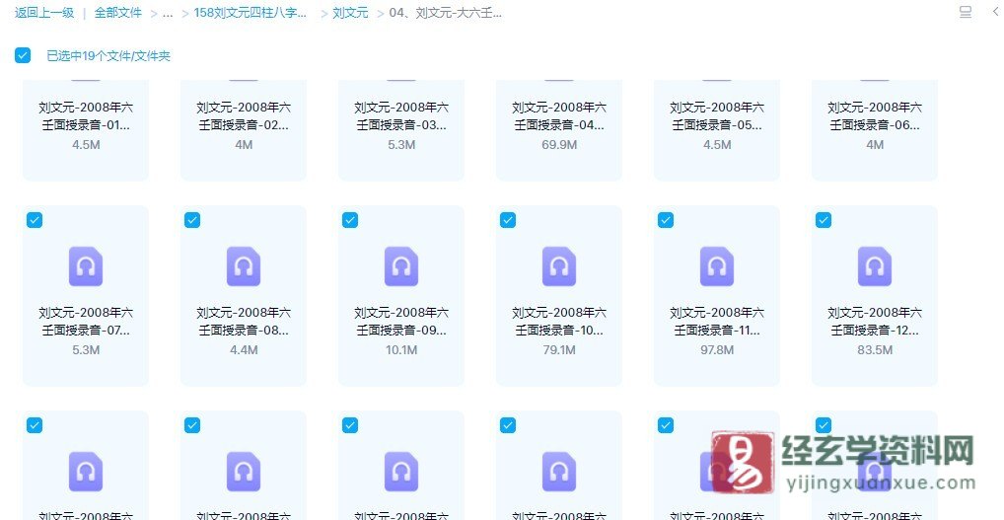The image size is (1004, 520).
Task: Select current folder 04、刘文元-大六壬 breadcrumb
Action: click(x=445, y=13)
